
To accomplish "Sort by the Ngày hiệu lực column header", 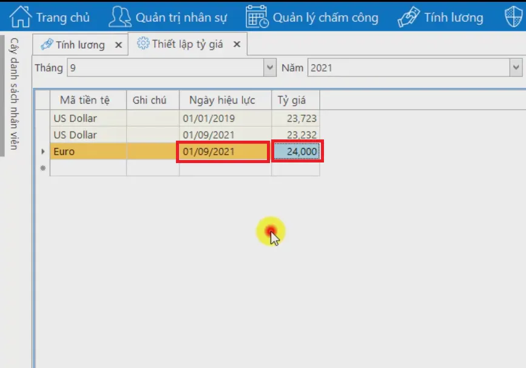I will click(x=226, y=100).
